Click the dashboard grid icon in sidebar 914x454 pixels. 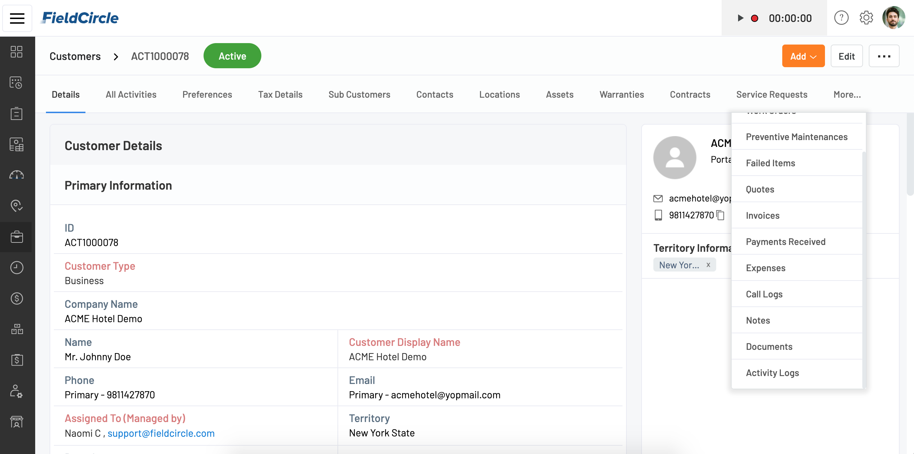point(17,52)
